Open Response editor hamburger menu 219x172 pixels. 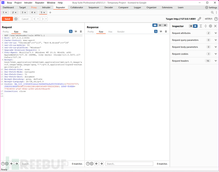point(166,32)
